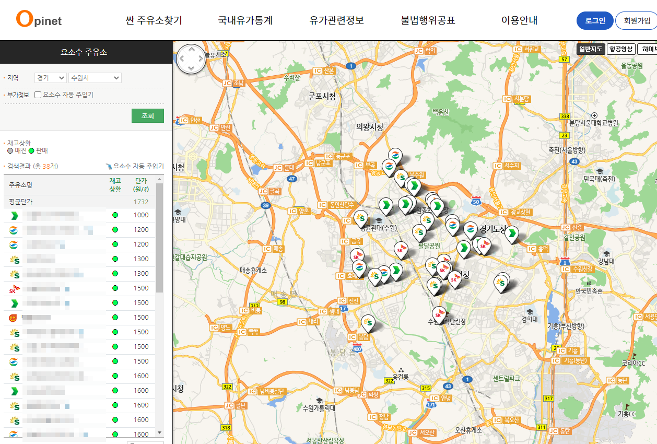The image size is (657, 444).
Task: Open the 경기 province dropdown
Action: pos(50,78)
